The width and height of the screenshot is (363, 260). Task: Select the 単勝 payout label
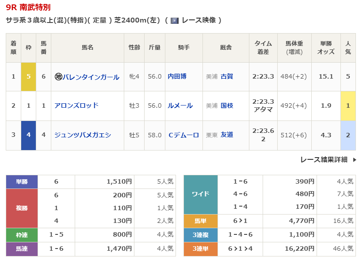(22, 181)
